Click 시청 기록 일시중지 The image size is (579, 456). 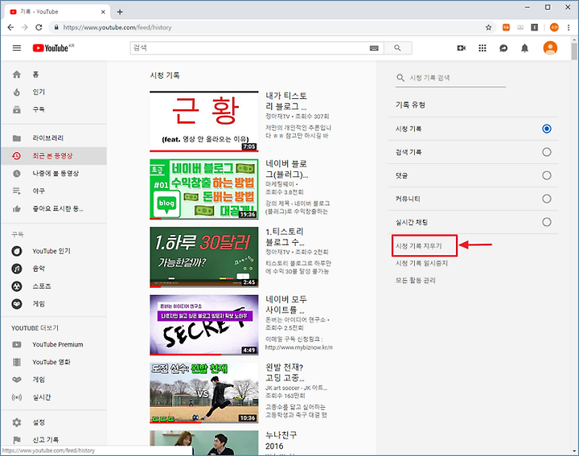(x=421, y=263)
